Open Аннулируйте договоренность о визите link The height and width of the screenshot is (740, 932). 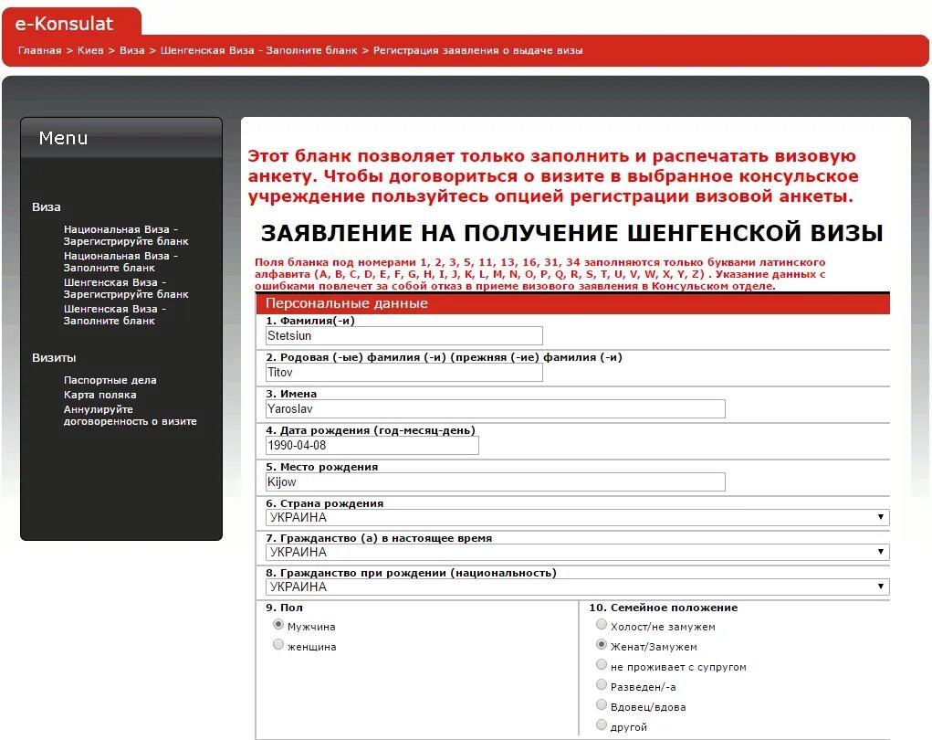131,415
